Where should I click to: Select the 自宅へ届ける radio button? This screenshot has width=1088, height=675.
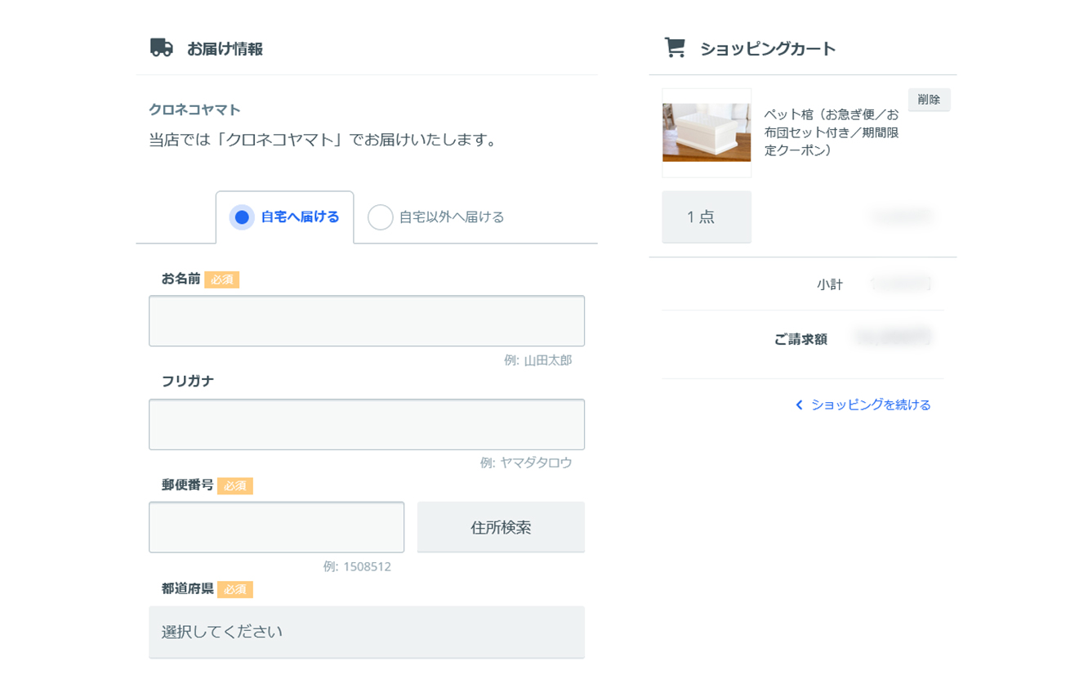[x=242, y=217]
